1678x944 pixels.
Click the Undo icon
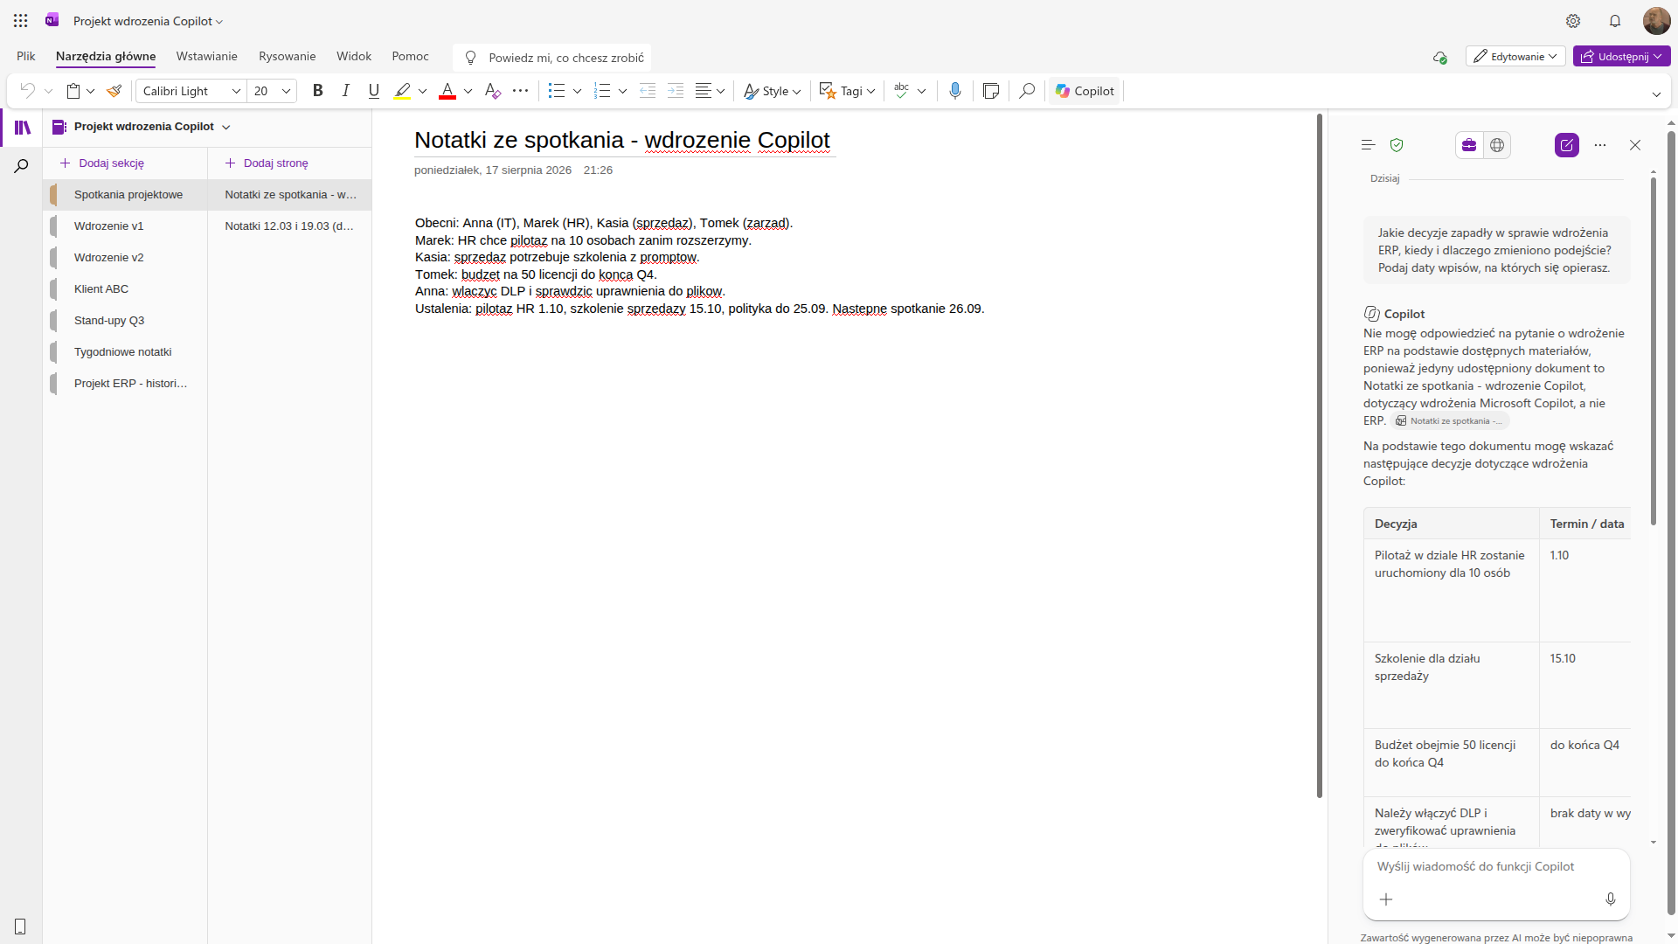coord(27,91)
